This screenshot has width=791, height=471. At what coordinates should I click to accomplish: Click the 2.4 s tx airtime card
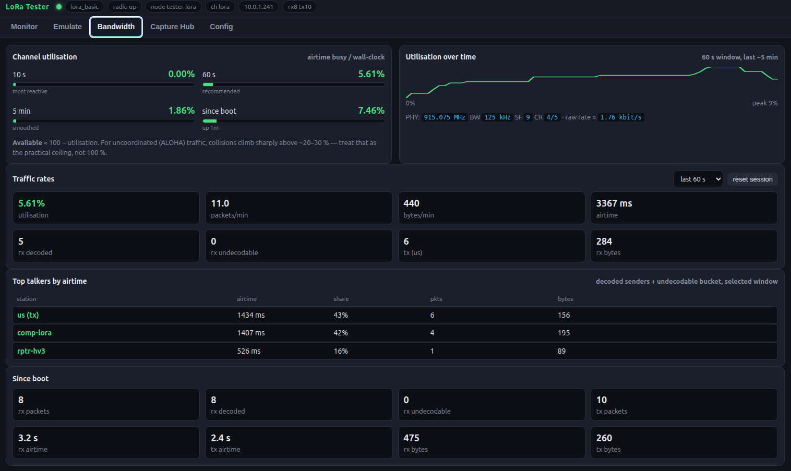pyautogui.click(x=298, y=443)
